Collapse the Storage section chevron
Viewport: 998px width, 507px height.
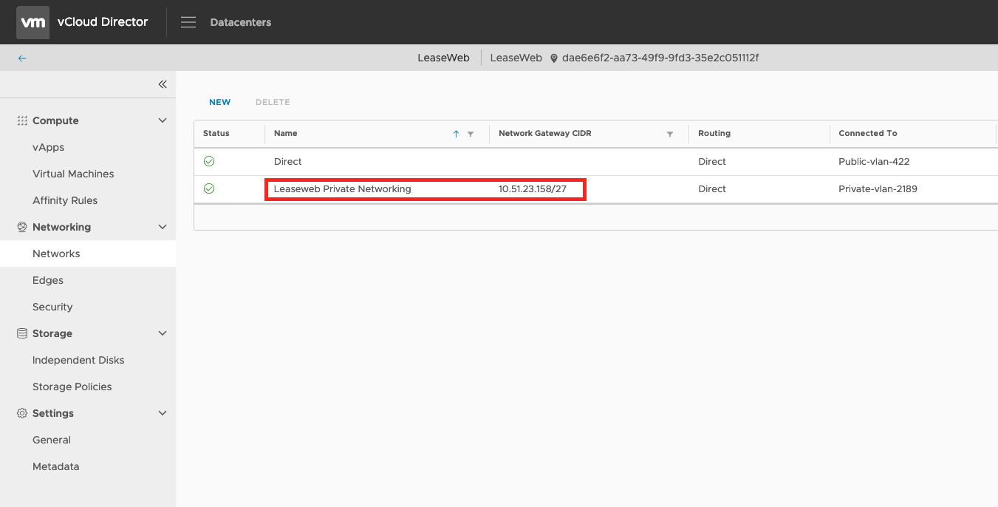163,333
